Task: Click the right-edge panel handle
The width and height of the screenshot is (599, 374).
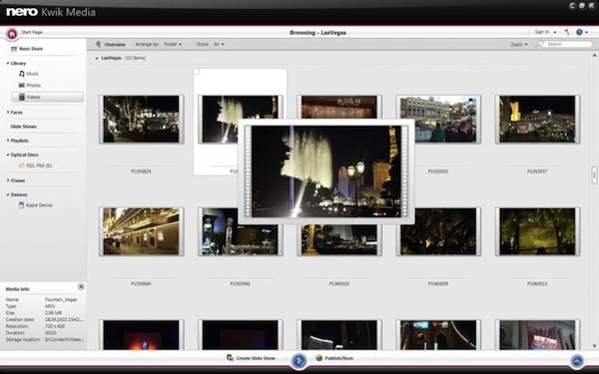Action: pyautogui.click(x=594, y=175)
